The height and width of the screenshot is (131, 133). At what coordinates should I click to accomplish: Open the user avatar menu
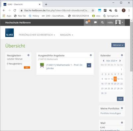tap(119, 23)
